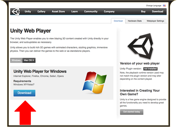
Task: Click the 'Unity Web Player for Windows' heading
Action: coord(40,71)
